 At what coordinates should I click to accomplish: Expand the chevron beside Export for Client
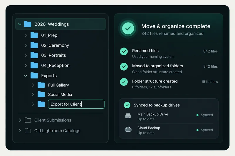click(x=33, y=104)
